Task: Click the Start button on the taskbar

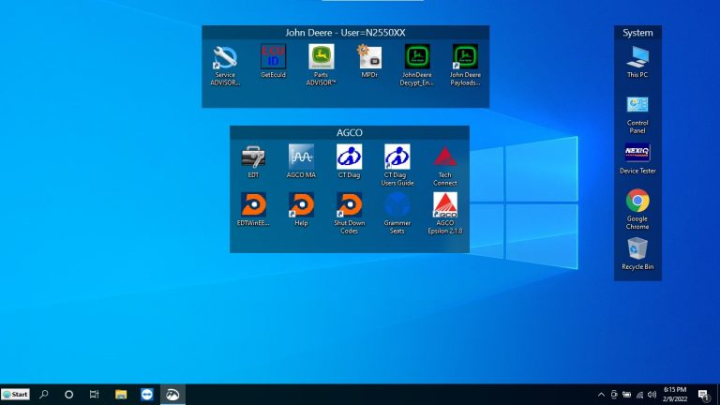Action: pos(15,395)
